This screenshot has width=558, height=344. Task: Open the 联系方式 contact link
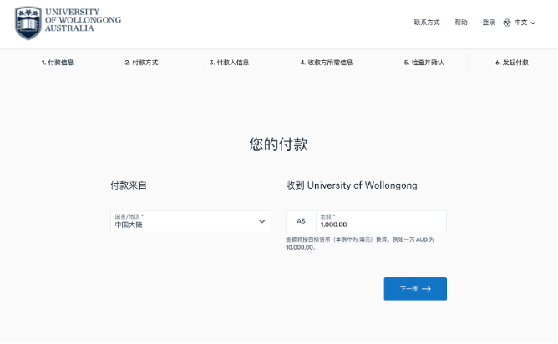pyautogui.click(x=427, y=23)
